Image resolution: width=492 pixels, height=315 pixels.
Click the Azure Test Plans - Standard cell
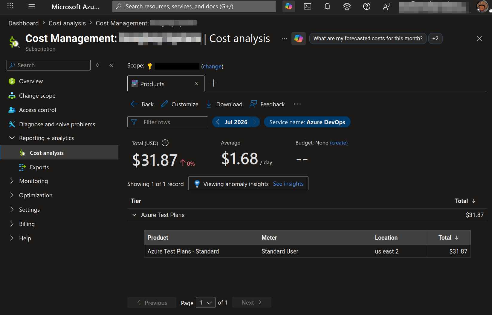point(183,251)
